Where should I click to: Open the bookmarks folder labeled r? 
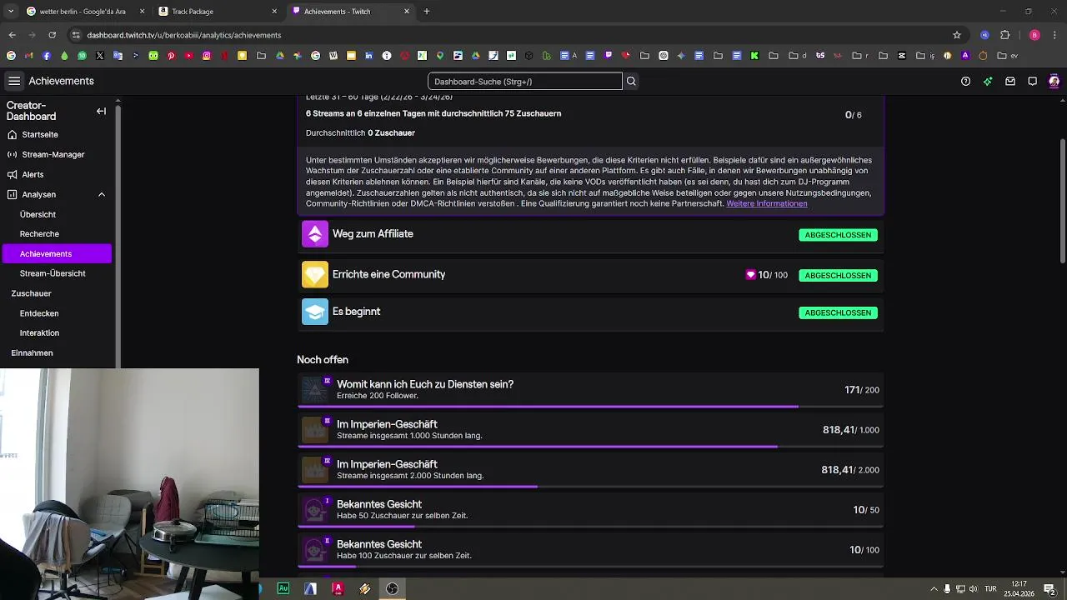[x=860, y=56]
